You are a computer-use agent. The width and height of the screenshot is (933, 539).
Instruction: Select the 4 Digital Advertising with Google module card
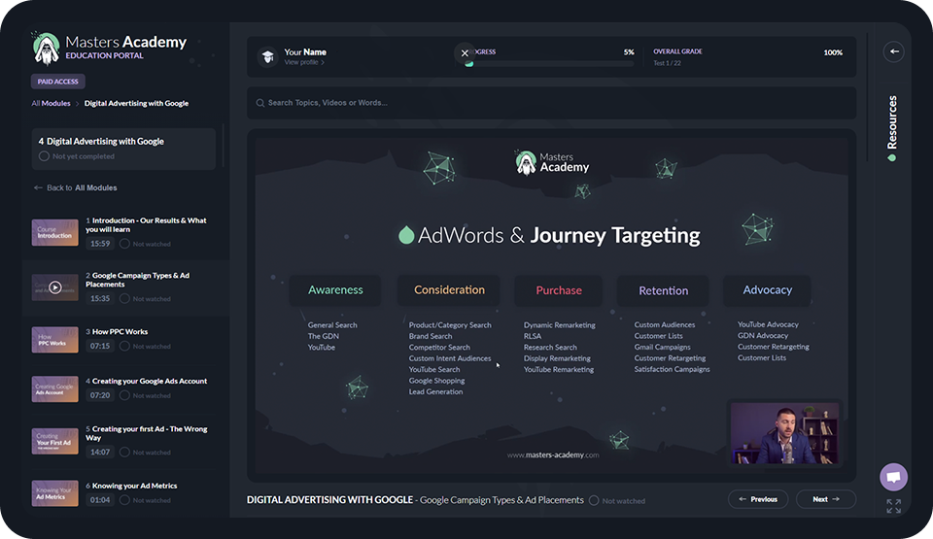coord(123,149)
